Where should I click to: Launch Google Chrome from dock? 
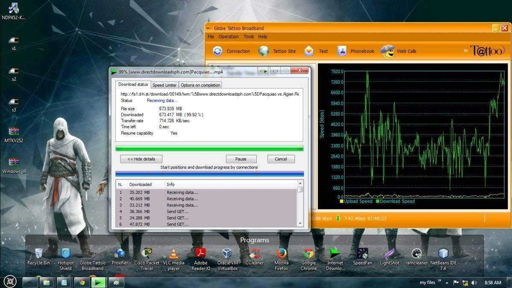[x=309, y=259]
